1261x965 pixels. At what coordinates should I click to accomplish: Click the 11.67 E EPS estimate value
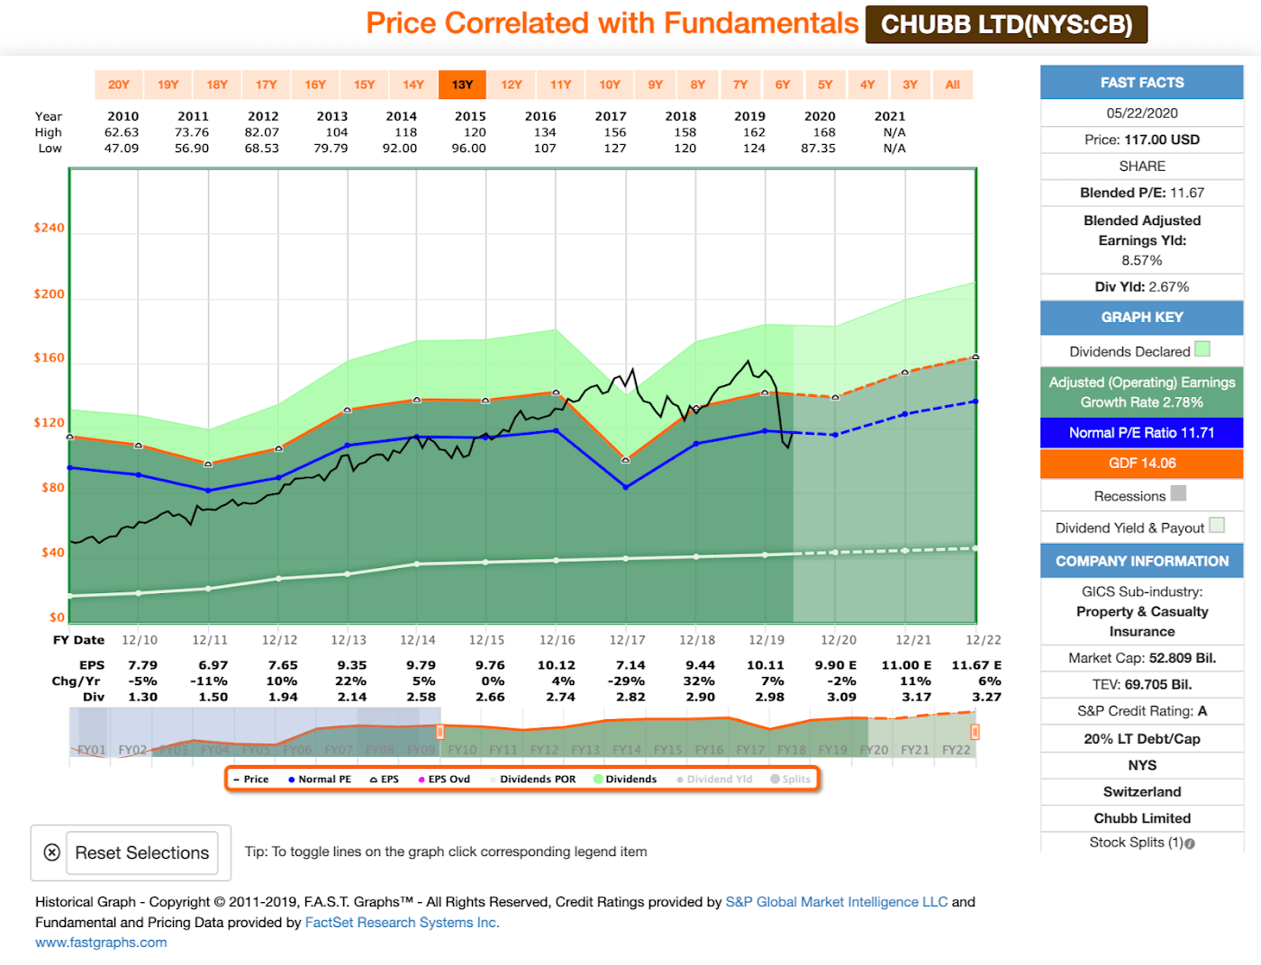point(976,665)
